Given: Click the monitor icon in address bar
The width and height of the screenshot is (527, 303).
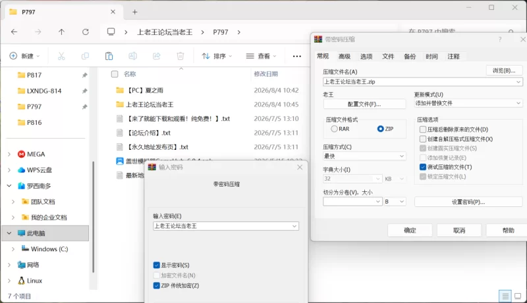Looking at the screenshot, I should tap(111, 32).
